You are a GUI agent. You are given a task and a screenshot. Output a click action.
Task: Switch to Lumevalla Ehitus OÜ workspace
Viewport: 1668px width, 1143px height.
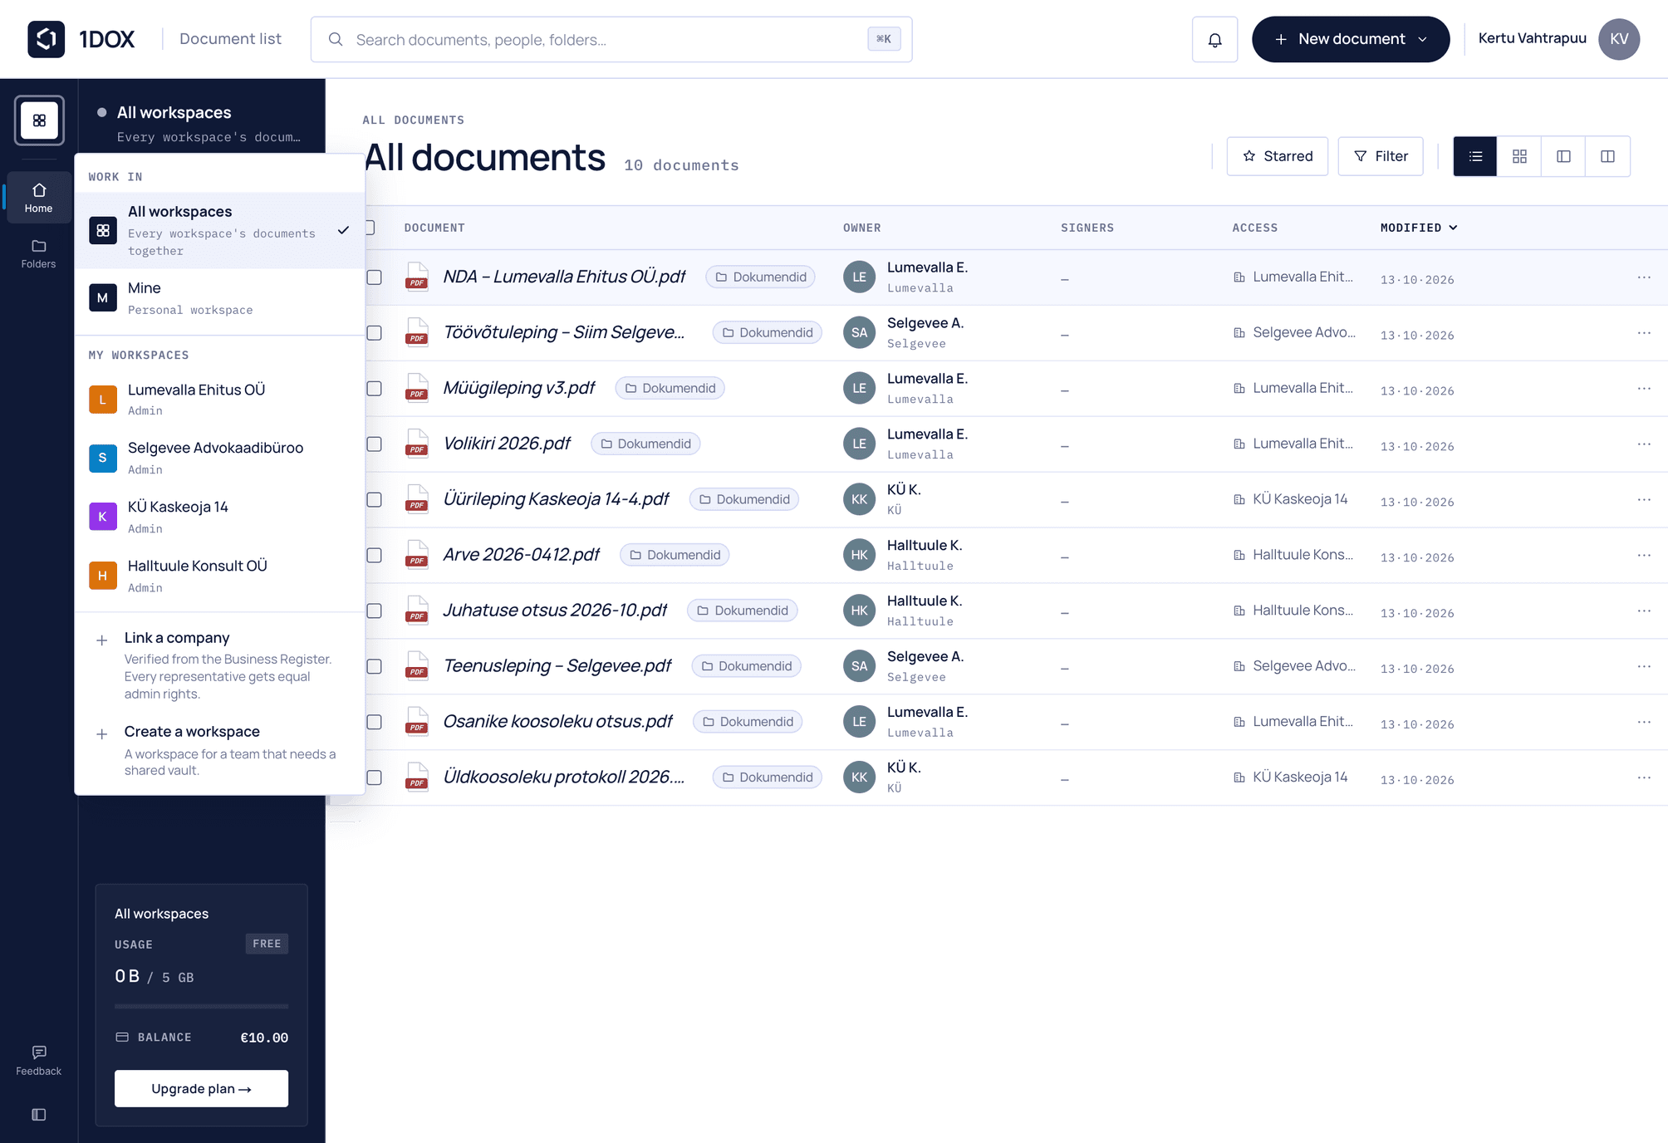(x=219, y=399)
